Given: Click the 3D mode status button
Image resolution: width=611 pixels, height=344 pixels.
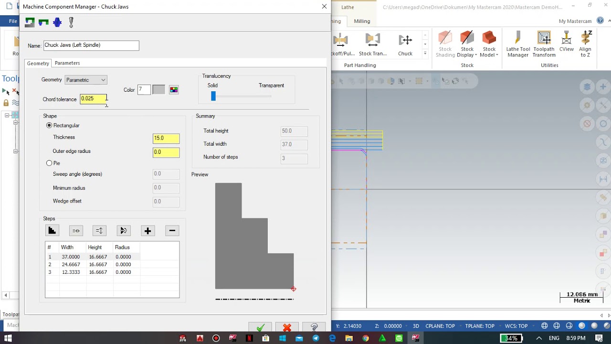Looking at the screenshot, I should pyautogui.click(x=416, y=326).
